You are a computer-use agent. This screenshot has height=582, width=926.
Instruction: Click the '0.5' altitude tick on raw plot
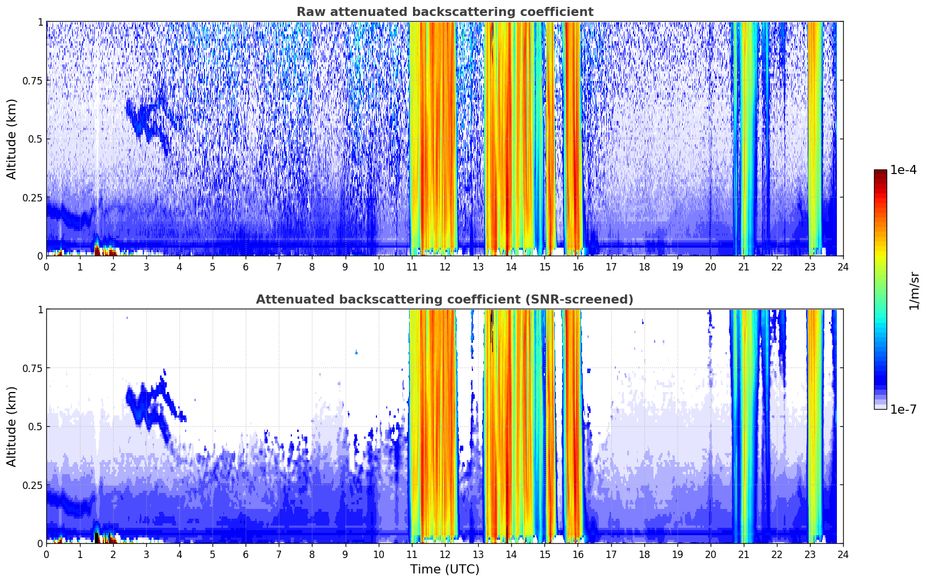point(35,139)
